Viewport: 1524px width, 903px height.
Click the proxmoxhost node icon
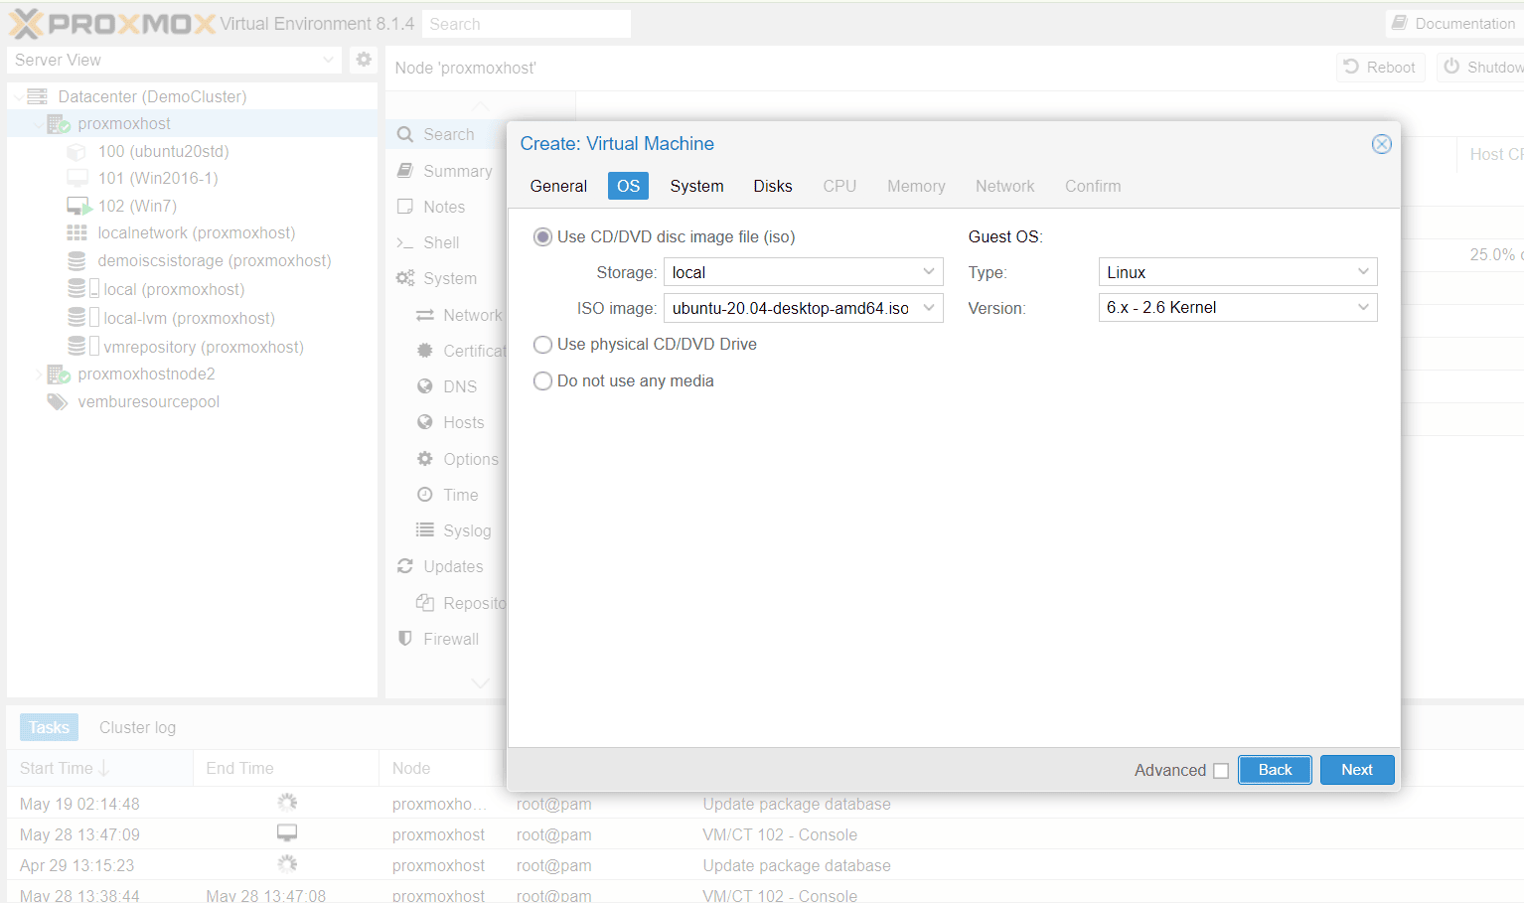coord(59,124)
